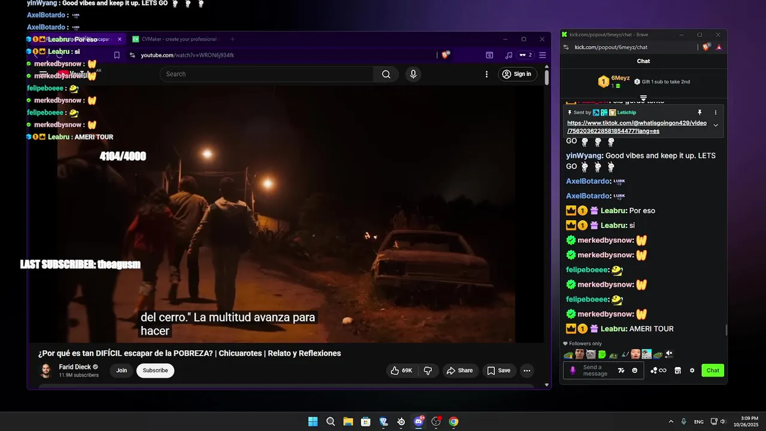
Task: Open Discord from the taskbar
Action: [418, 421]
